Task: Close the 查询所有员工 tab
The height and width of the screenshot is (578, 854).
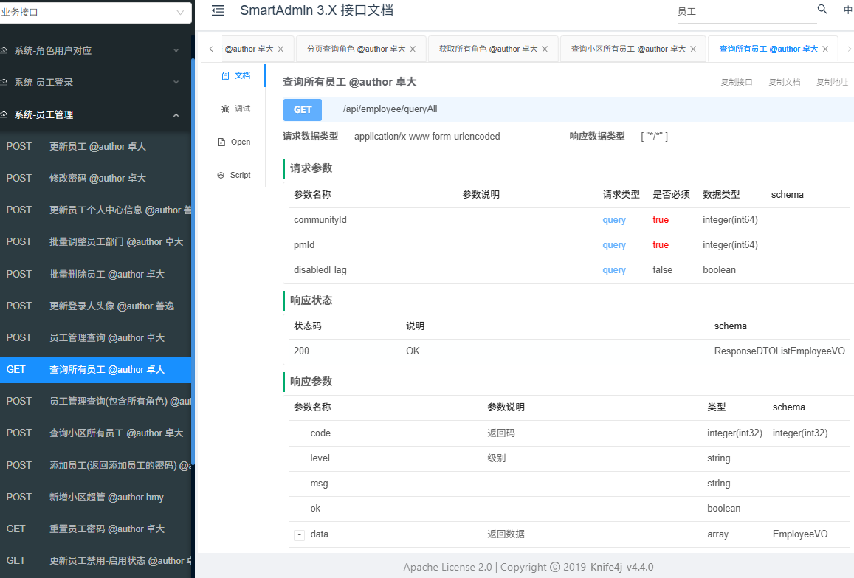Action: coord(826,49)
